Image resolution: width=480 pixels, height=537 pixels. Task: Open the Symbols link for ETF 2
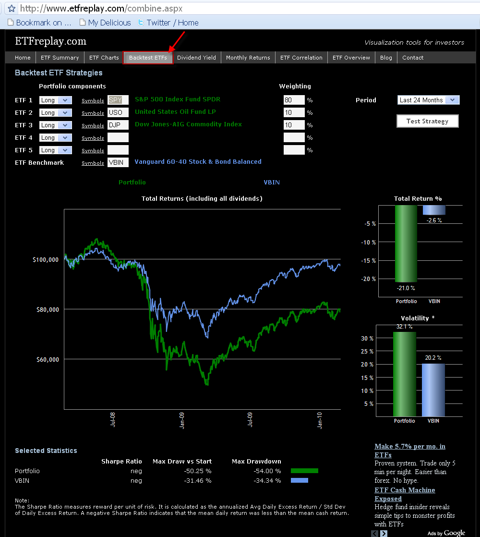(x=93, y=113)
